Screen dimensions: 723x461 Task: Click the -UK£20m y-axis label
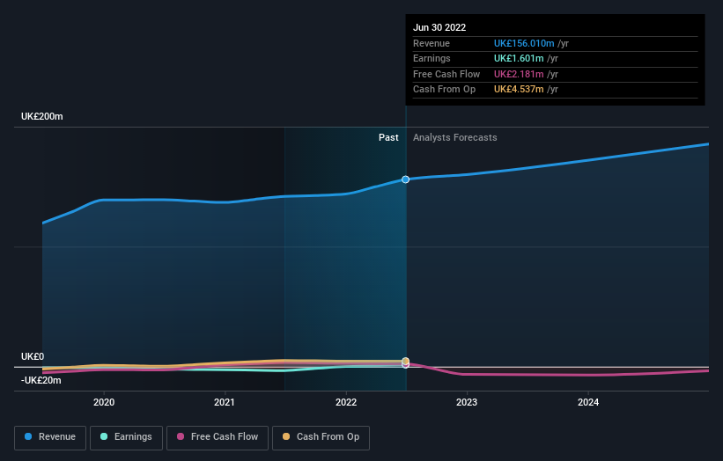point(41,380)
